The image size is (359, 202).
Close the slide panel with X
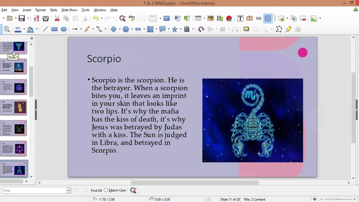[x=32, y=38]
